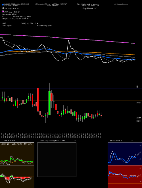Click the 'BUY Slowing @ 9%' signal text
142x188 pixels.
point(45,26)
